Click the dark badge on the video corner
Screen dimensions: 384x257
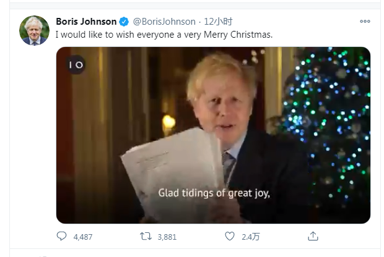(76, 65)
